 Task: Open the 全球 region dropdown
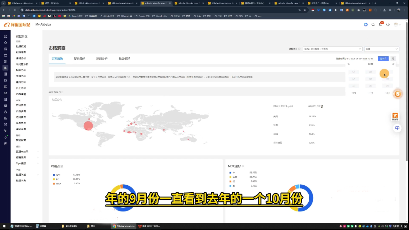click(382, 49)
